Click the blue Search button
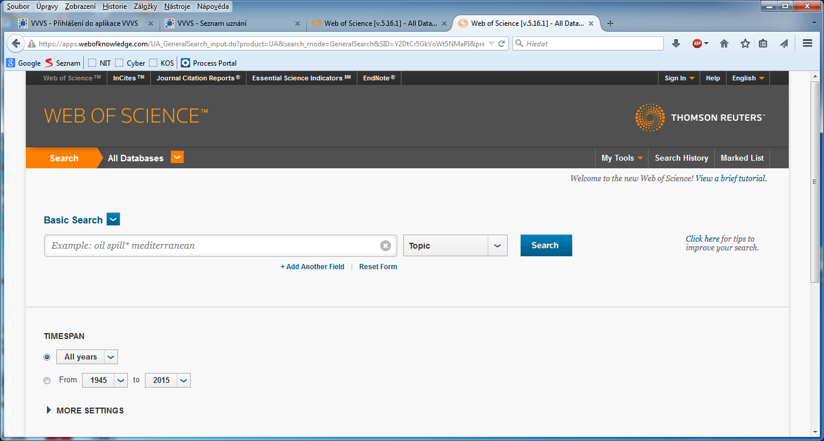This screenshot has height=441, width=824. tap(546, 246)
